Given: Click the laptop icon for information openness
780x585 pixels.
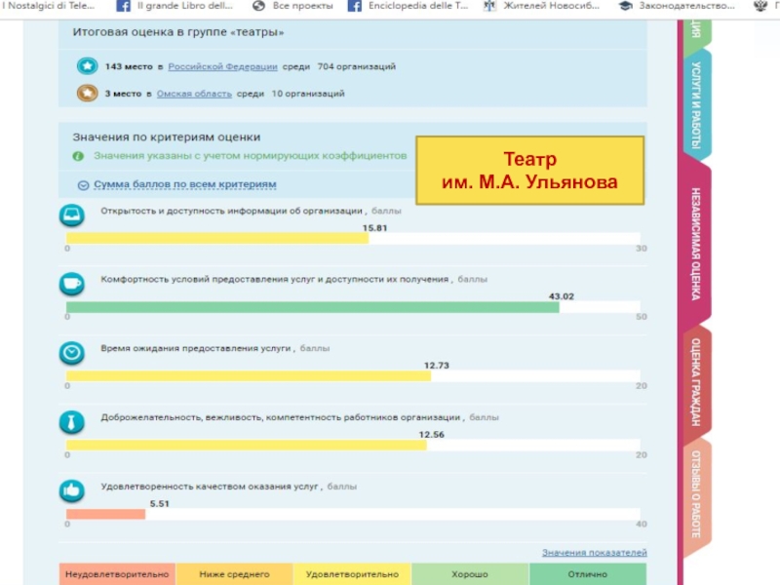Looking at the screenshot, I should point(72,214).
